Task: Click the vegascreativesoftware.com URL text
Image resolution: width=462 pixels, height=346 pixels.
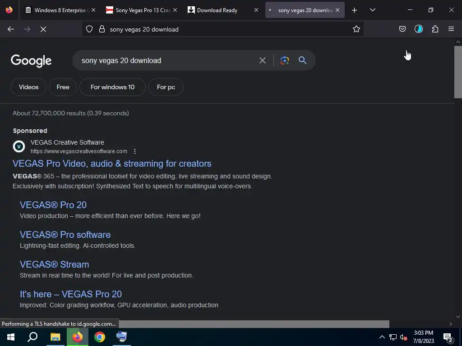Action: tap(79, 151)
